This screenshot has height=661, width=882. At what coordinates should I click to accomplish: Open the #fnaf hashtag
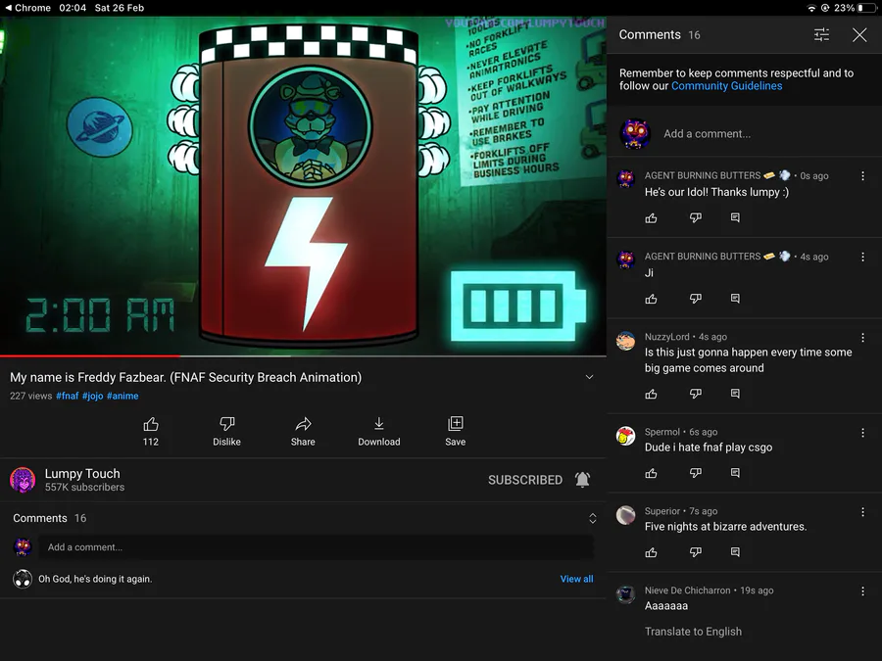(67, 396)
